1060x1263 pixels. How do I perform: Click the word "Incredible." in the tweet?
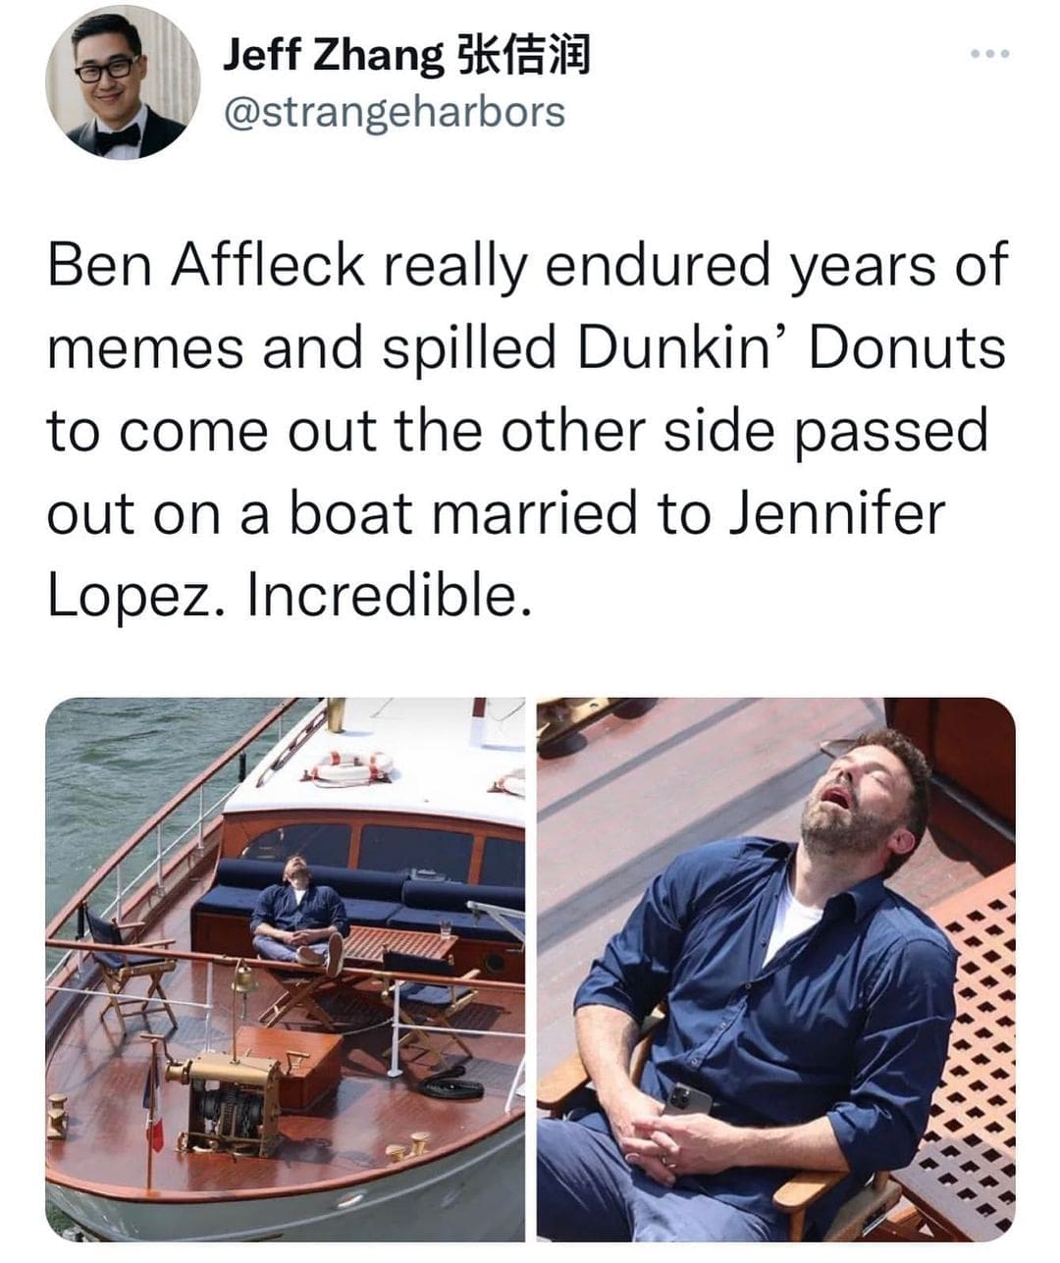click(390, 595)
